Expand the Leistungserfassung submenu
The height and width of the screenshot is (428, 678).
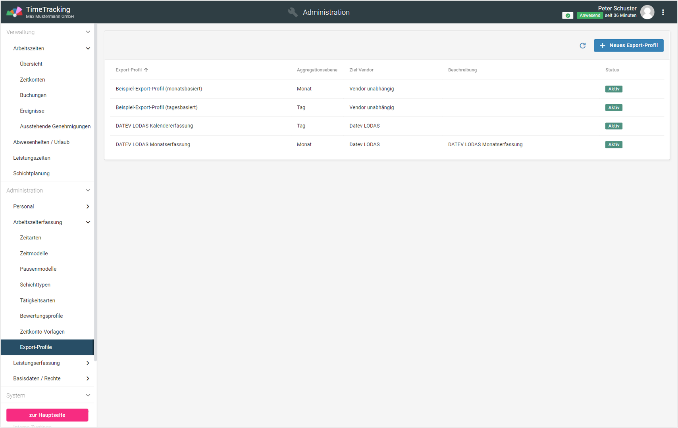click(x=88, y=363)
